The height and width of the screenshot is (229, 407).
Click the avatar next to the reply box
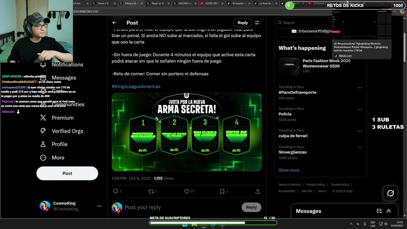click(117, 208)
